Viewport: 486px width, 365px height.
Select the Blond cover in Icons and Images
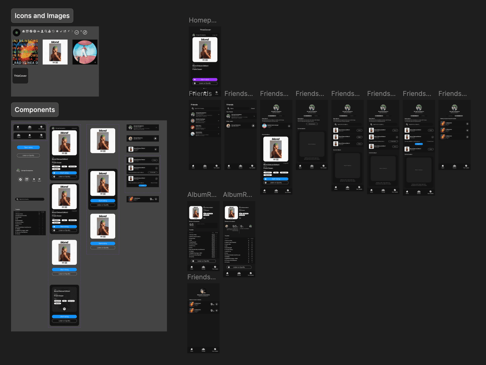(x=55, y=52)
